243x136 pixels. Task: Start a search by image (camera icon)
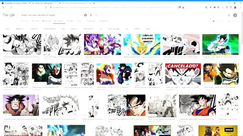click(85, 15)
